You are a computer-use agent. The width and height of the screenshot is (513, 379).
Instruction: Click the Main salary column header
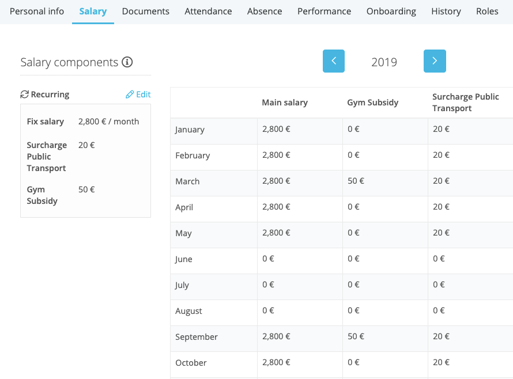[285, 103]
